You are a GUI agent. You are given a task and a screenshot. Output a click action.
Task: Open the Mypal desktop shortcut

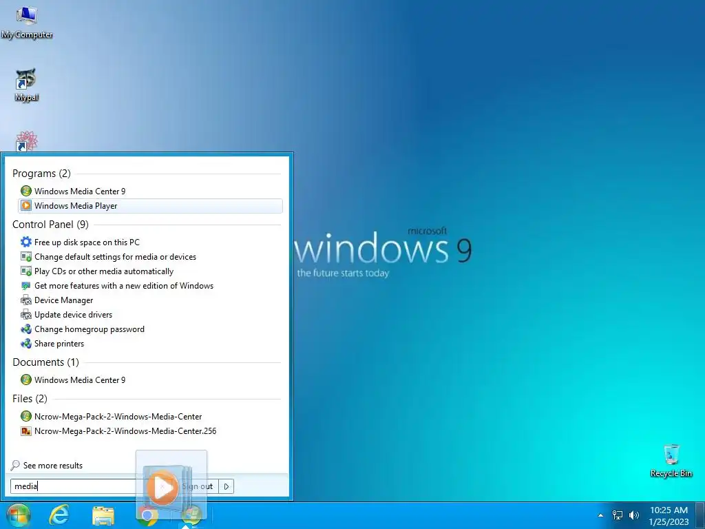point(27,85)
